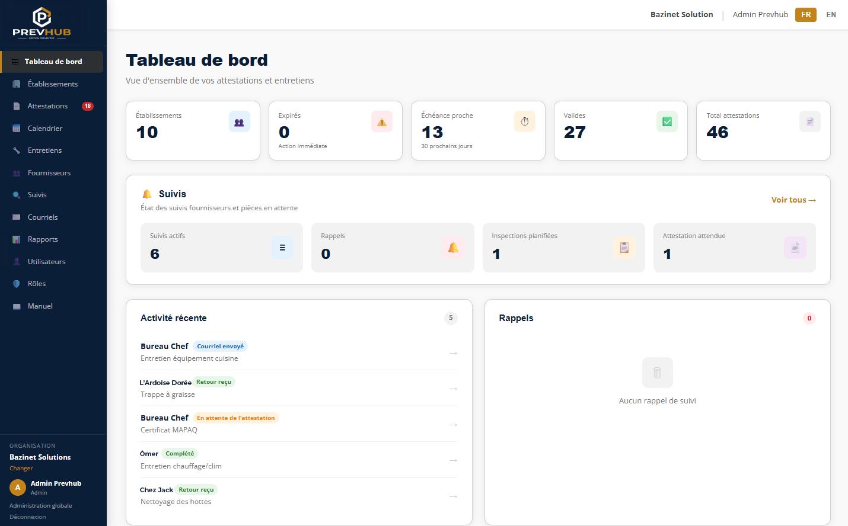
Task: Open the Manuel page
Action: [52, 306]
